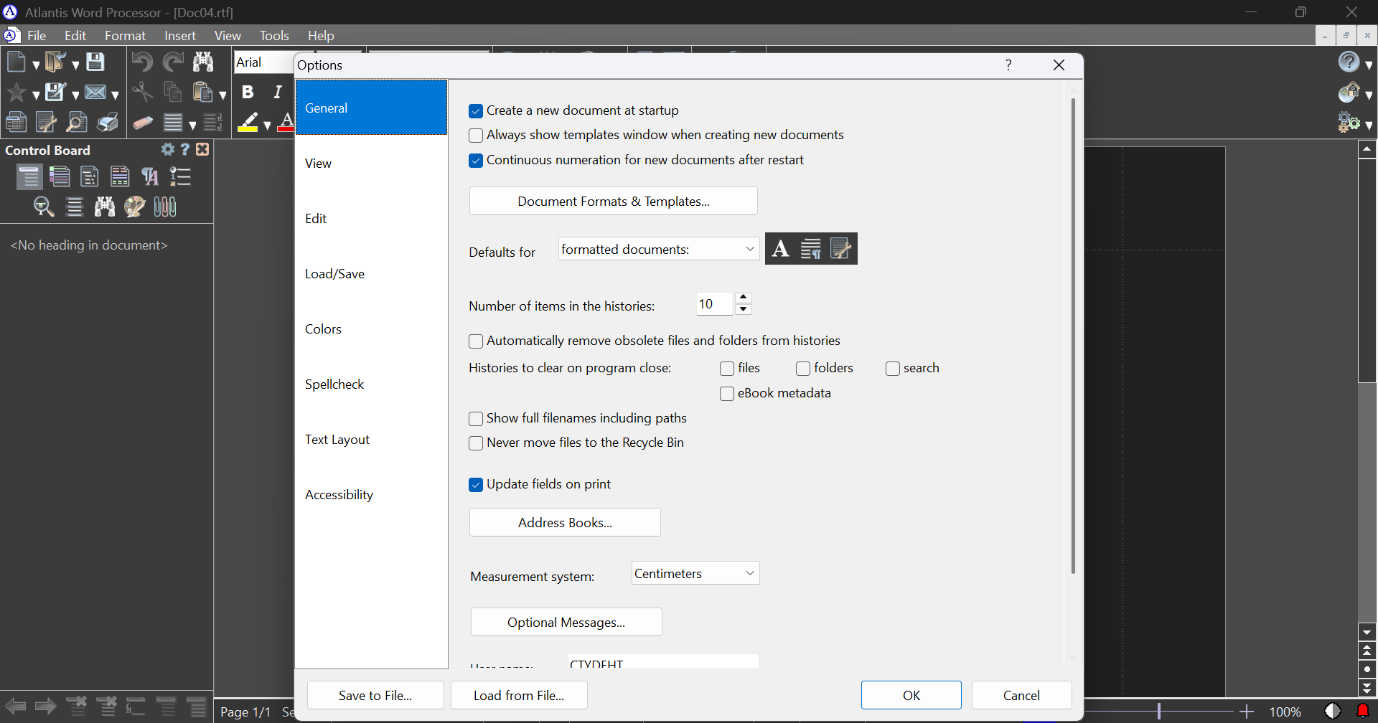This screenshot has height=723, width=1378.
Task: Click the Optional Messages button
Action: (566, 623)
